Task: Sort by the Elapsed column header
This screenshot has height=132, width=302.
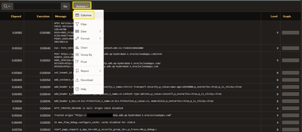Action: pos(16,16)
